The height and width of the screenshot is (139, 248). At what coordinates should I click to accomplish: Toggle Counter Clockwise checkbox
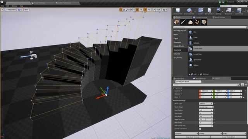pyautogui.click(x=200, y=129)
